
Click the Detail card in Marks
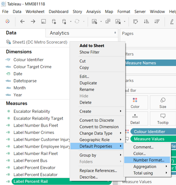click(x=135, y=118)
